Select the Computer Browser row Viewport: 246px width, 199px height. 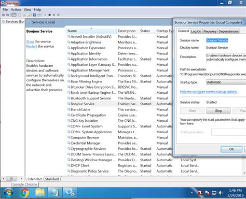tap(119, 137)
